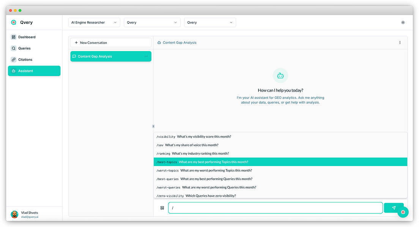The width and height of the screenshot is (419, 227).
Task: Click the prompt templates icon left of input
Action: coord(162,208)
